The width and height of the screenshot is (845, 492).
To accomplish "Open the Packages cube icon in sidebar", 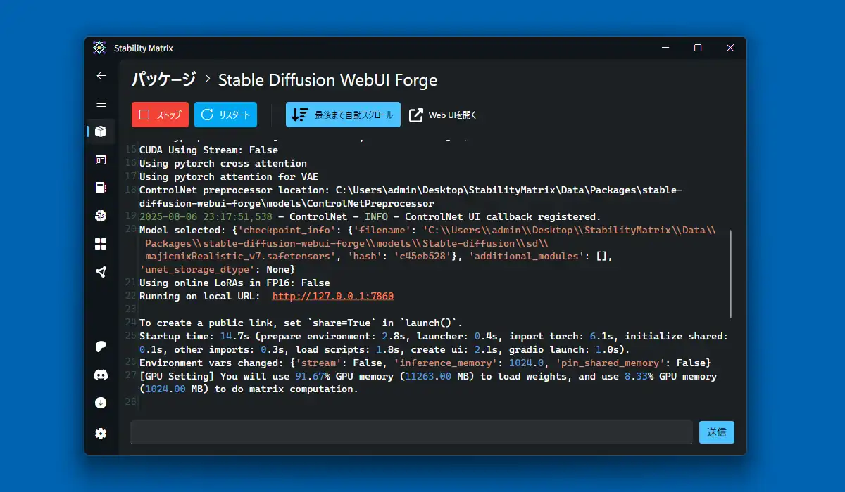I will coord(101,131).
